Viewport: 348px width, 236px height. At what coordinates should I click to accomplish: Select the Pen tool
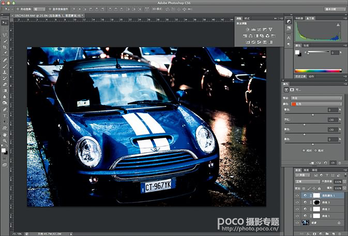coord(5,109)
